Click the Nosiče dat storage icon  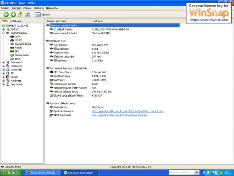point(8,69)
